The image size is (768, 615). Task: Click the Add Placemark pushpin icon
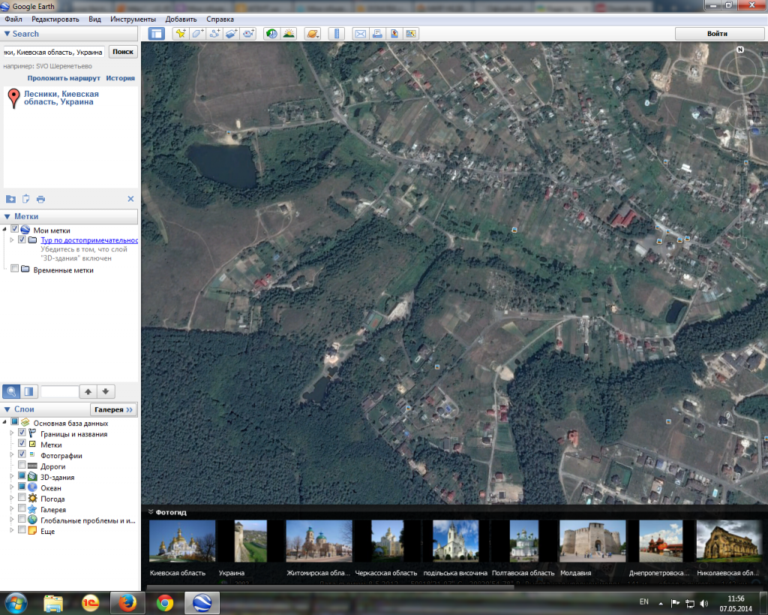tap(180, 34)
